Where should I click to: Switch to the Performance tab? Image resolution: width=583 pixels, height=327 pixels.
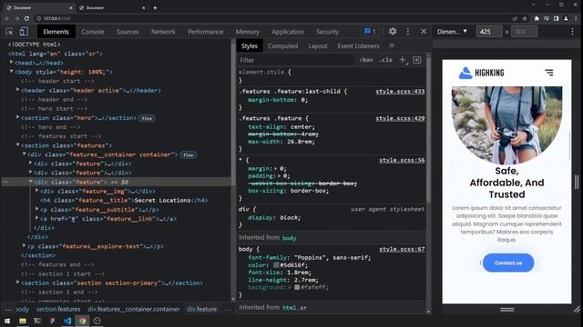tap(206, 32)
